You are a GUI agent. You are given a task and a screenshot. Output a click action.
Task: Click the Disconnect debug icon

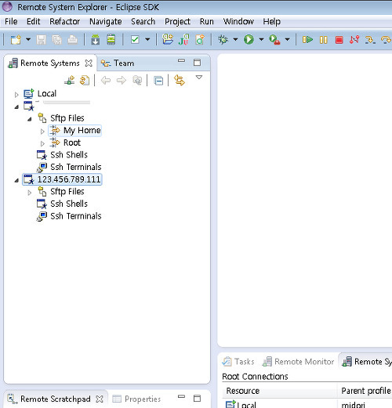[x=354, y=40]
